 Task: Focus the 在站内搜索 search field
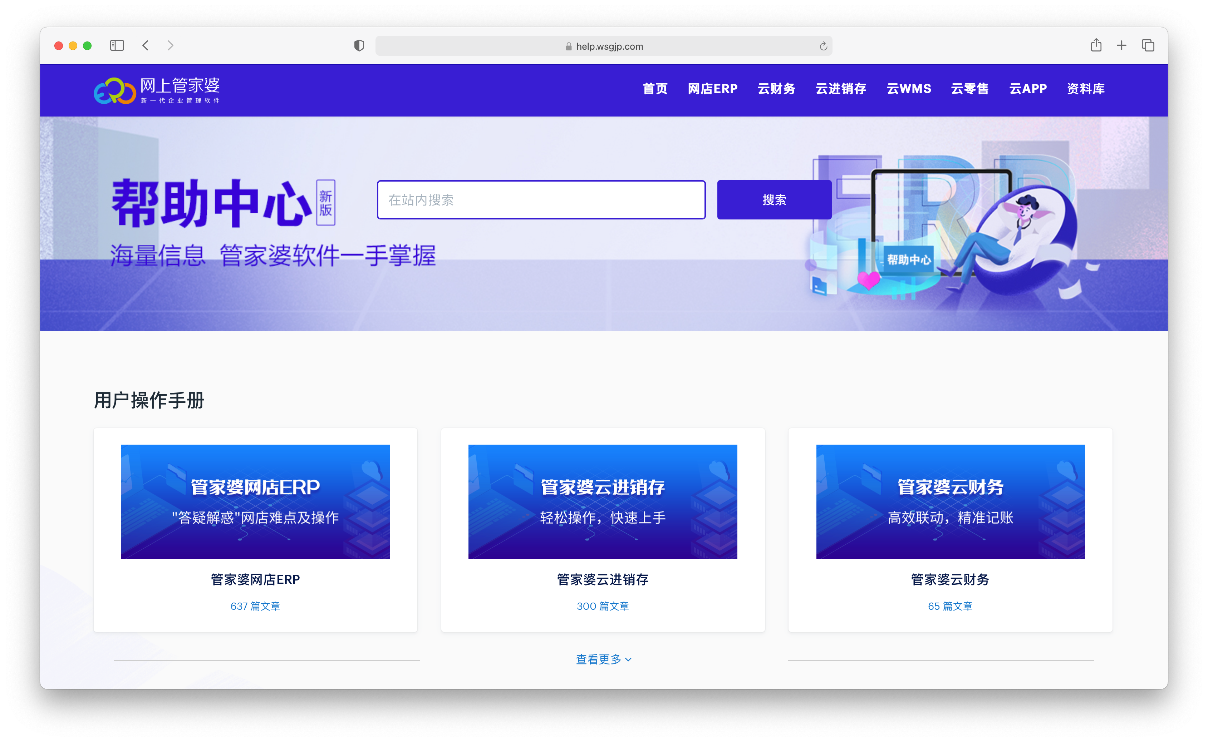[541, 200]
